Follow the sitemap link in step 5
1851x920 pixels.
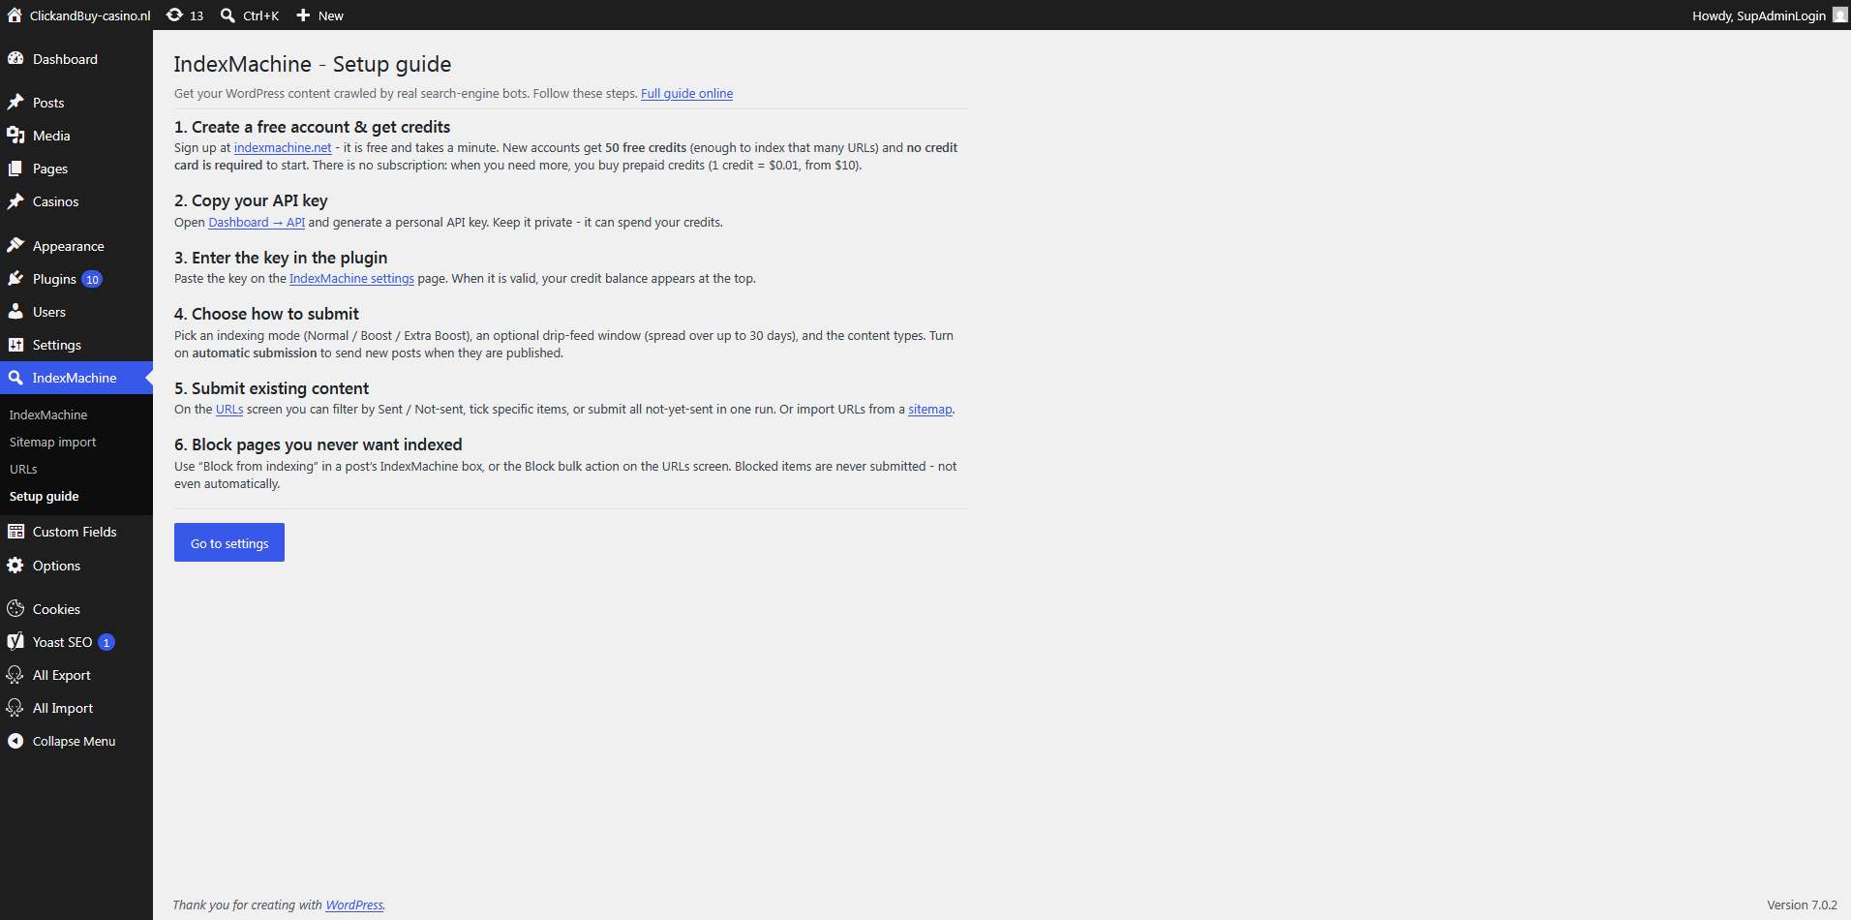[x=930, y=410]
